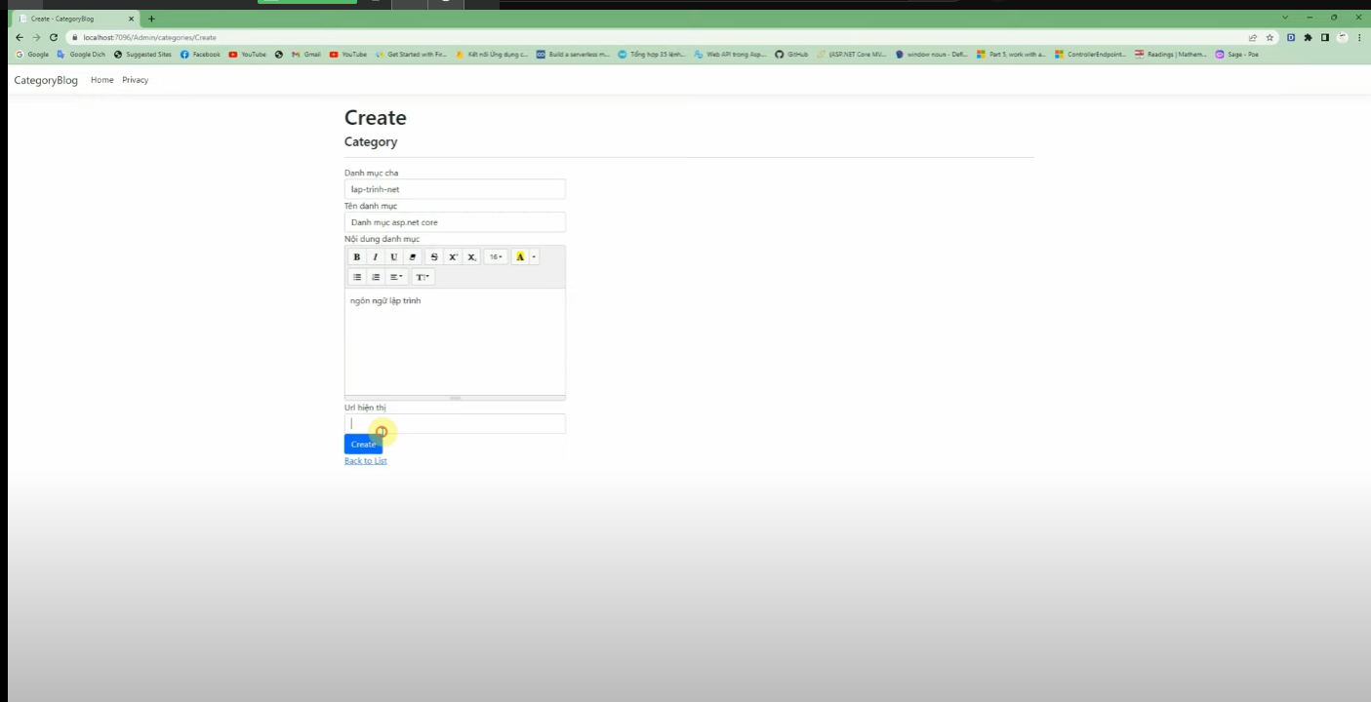Open the font size 16 dropdown
The height and width of the screenshot is (702, 1371).
[x=496, y=257]
